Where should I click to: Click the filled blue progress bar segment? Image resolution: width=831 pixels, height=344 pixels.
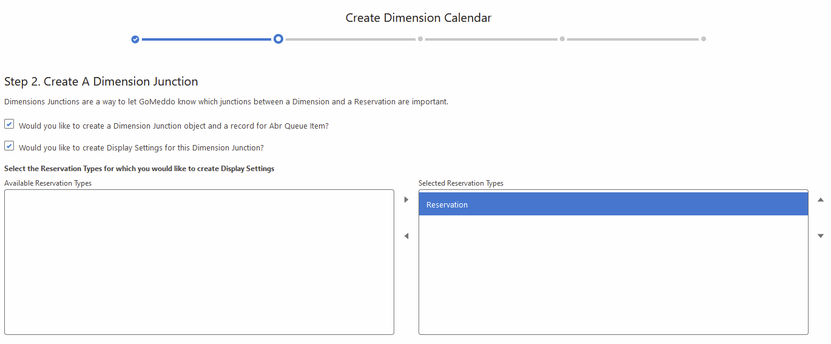206,39
